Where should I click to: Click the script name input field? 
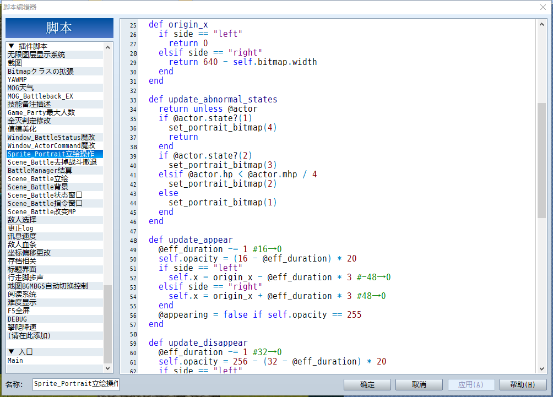tap(76, 384)
